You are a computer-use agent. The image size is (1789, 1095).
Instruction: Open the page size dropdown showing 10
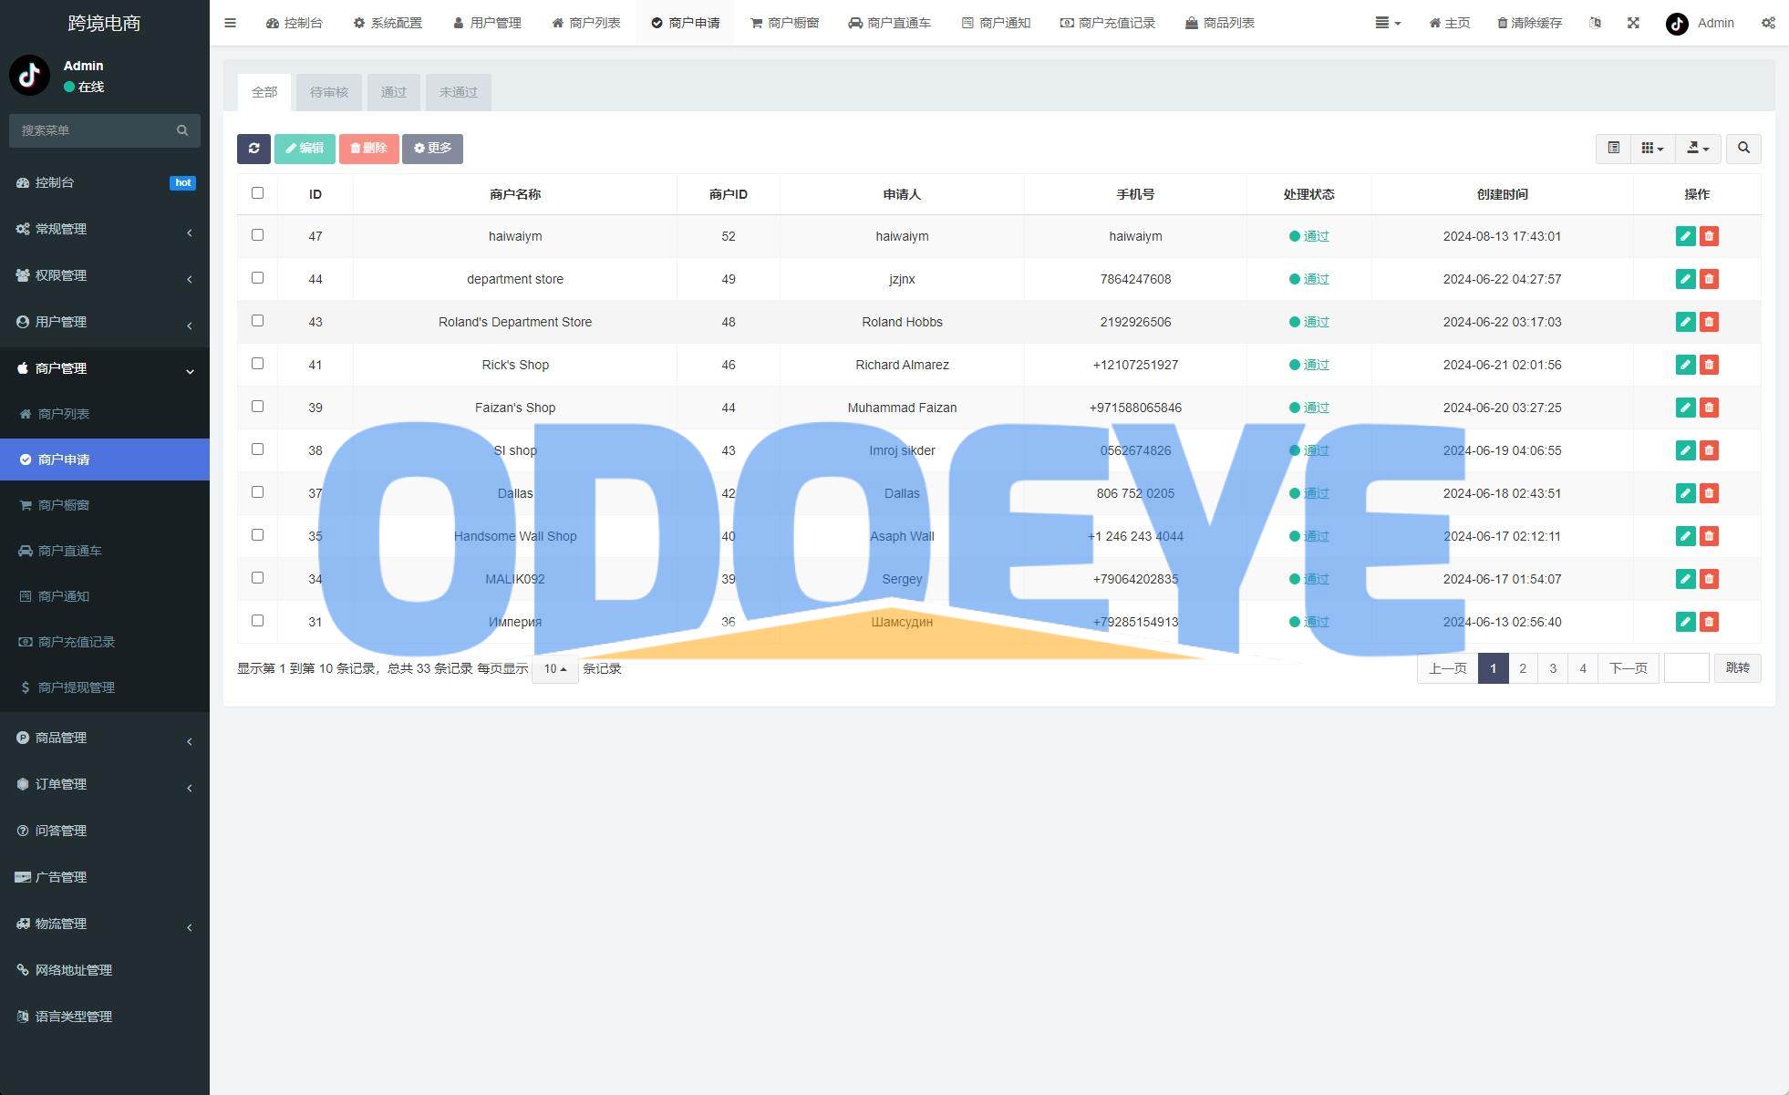[x=555, y=668]
